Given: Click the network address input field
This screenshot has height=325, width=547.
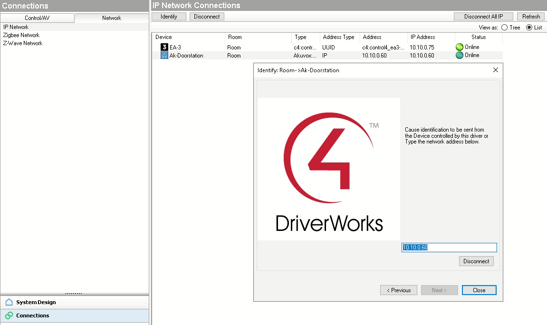Looking at the screenshot, I should [x=449, y=248].
